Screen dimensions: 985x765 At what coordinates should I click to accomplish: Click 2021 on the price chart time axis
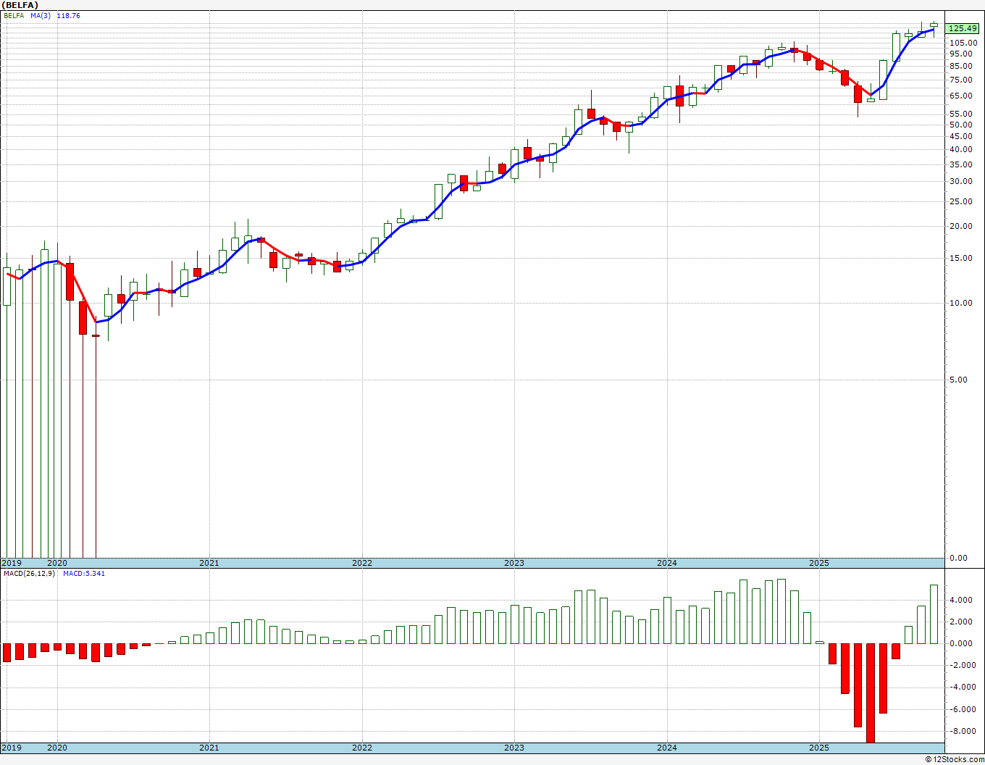coord(209,563)
